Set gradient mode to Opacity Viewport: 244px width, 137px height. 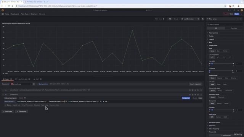click(x=220, y=78)
